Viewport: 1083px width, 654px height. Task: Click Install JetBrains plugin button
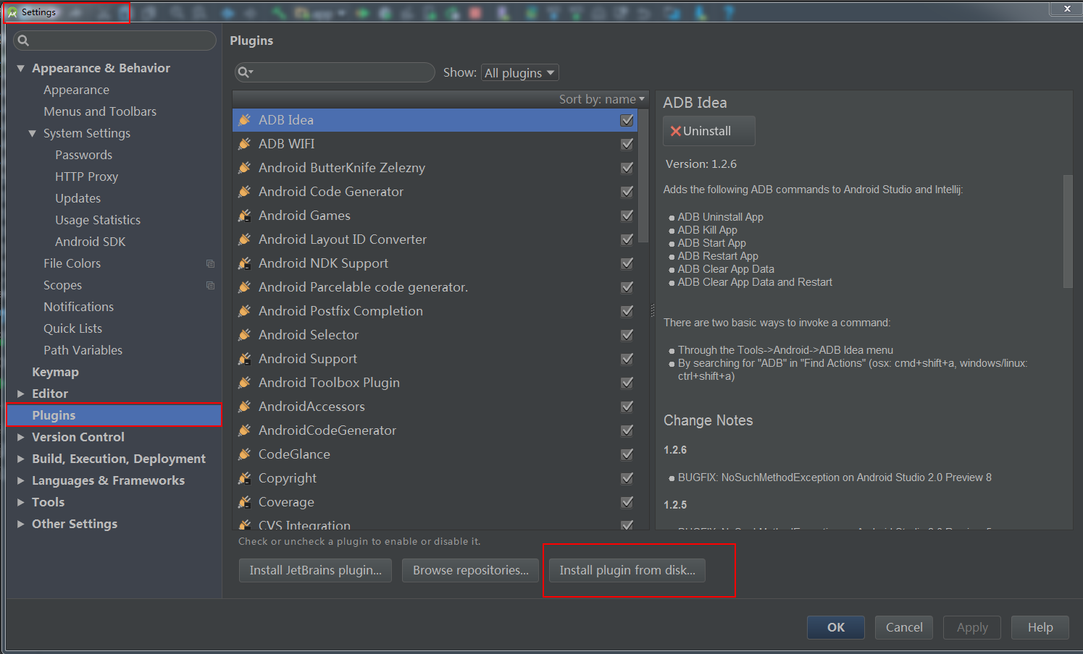[x=315, y=570]
